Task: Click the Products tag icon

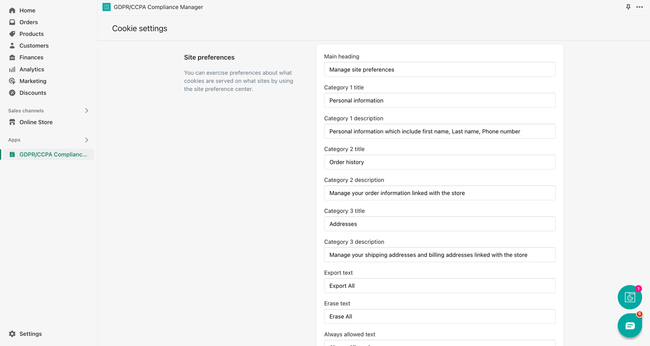Action: (12, 34)
